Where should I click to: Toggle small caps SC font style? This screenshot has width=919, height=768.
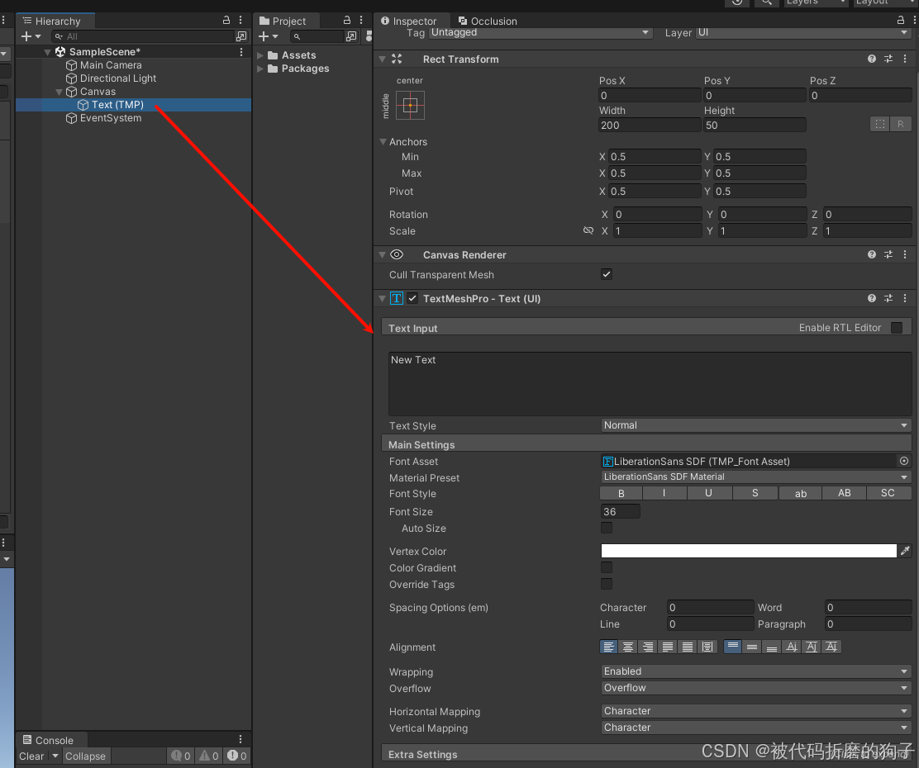tap(888, 493)
